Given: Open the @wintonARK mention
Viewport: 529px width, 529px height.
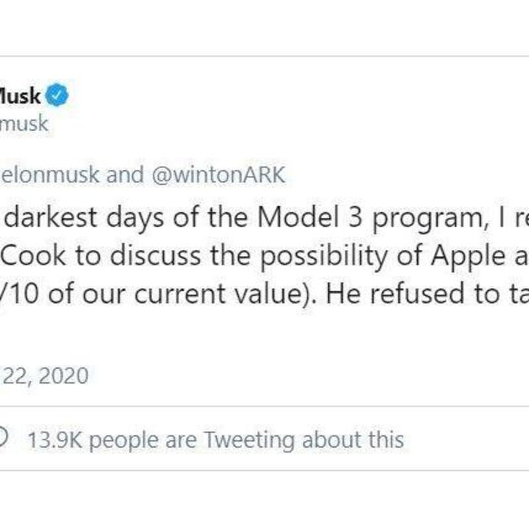Looking at the screenshot, I should point(219,175).
